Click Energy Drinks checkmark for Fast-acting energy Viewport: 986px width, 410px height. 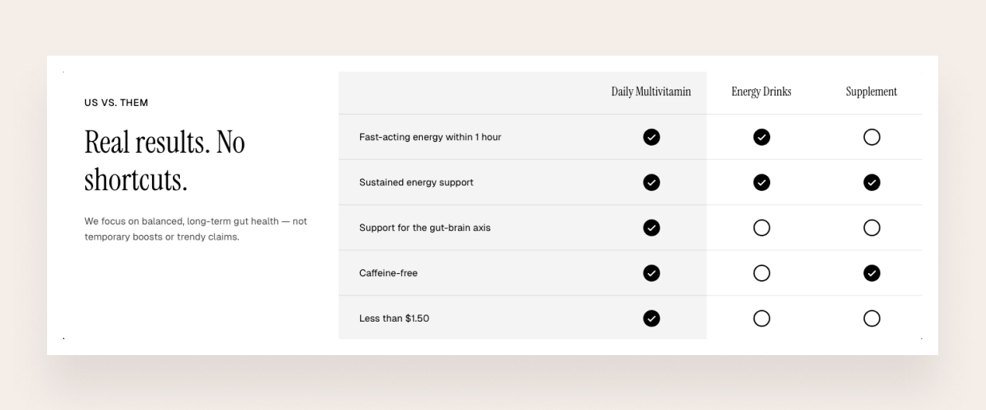click(761, 137)
